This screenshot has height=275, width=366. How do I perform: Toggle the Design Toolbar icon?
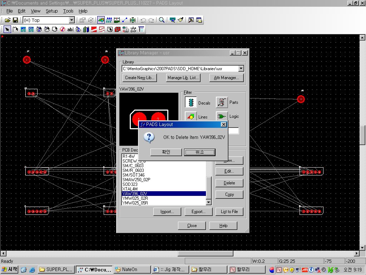[x=109, y=20]
